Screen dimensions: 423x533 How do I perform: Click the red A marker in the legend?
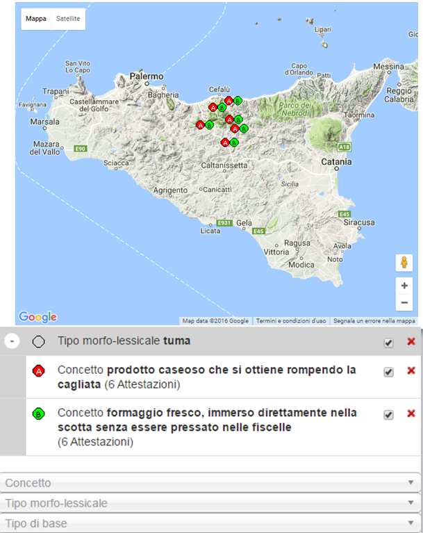[39, 371]
